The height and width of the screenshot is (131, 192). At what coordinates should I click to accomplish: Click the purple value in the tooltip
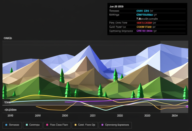click(144, 31)
